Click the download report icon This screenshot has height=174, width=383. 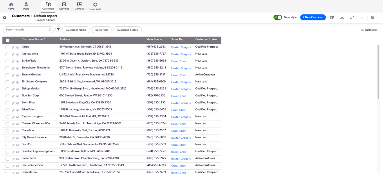click(x=342, y=17)
